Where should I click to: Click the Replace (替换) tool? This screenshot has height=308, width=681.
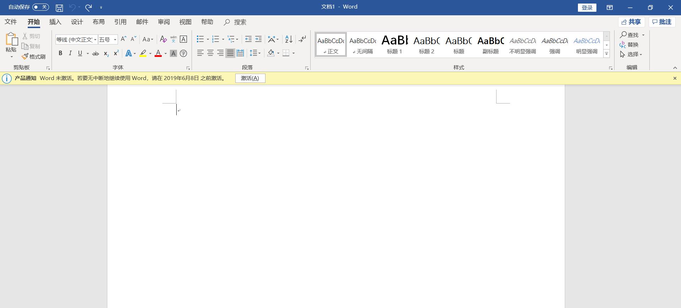[x=629, y=44]
